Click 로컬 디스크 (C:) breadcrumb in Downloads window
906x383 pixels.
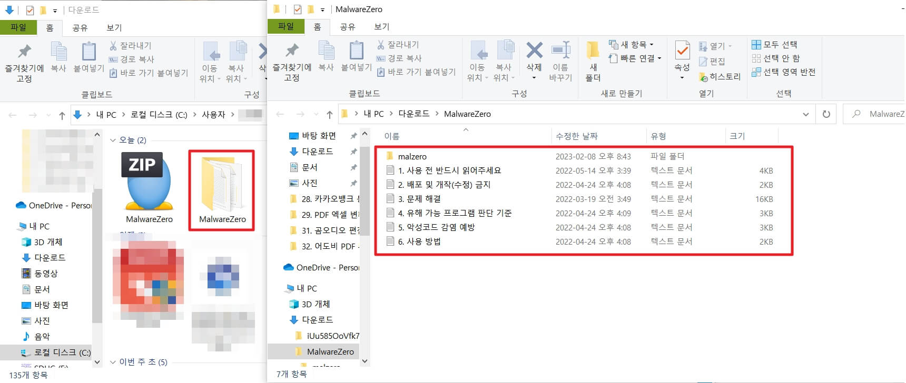tap(159, 115)
